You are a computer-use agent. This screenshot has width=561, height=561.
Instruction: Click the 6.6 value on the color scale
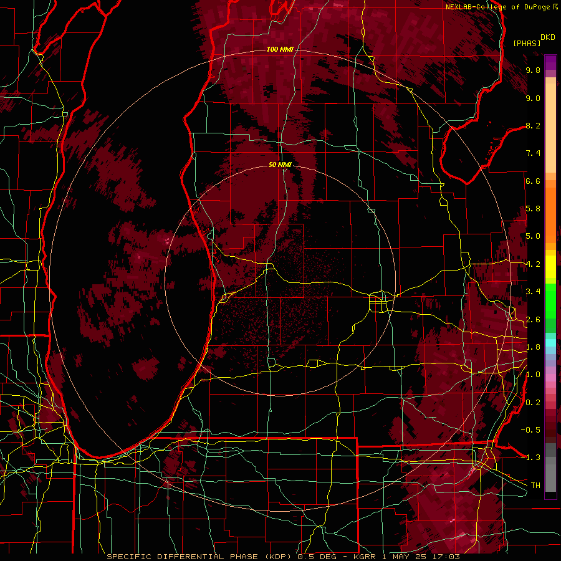533,181
